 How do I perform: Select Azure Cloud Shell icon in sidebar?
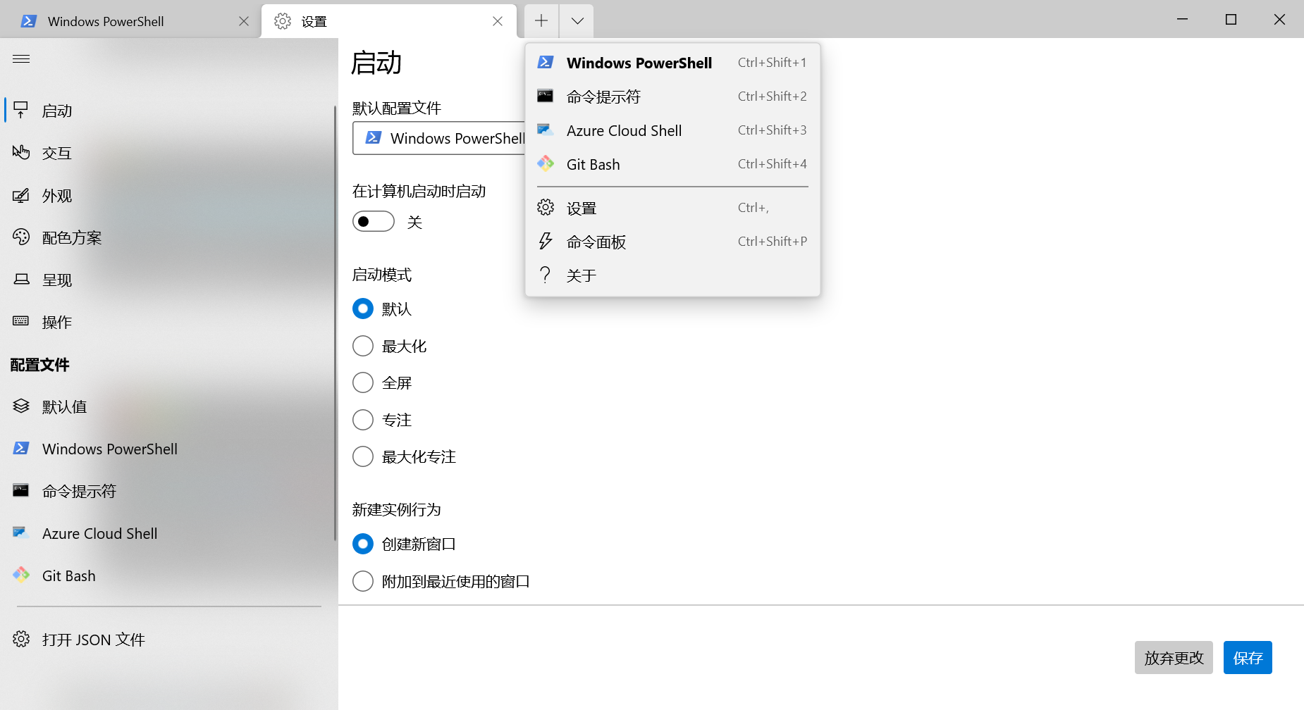click(21, 532)
